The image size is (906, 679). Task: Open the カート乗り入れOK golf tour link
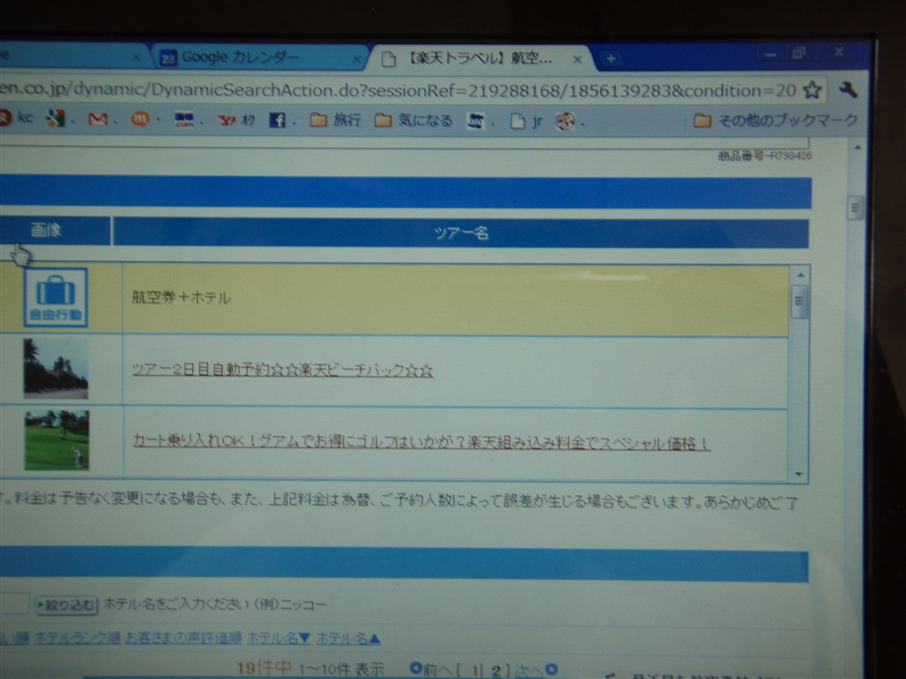point(421,442)
